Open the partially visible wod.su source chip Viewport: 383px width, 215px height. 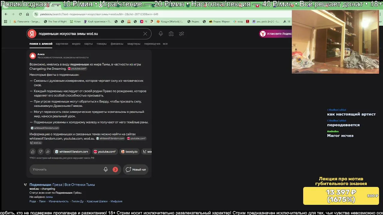[147, 152]
